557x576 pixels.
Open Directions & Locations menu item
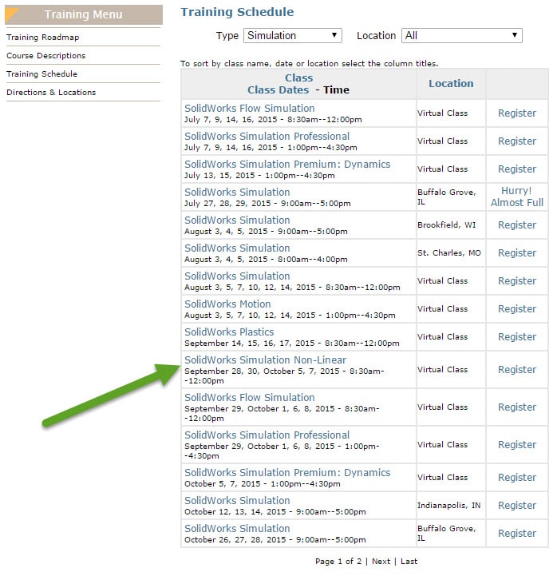51,93
